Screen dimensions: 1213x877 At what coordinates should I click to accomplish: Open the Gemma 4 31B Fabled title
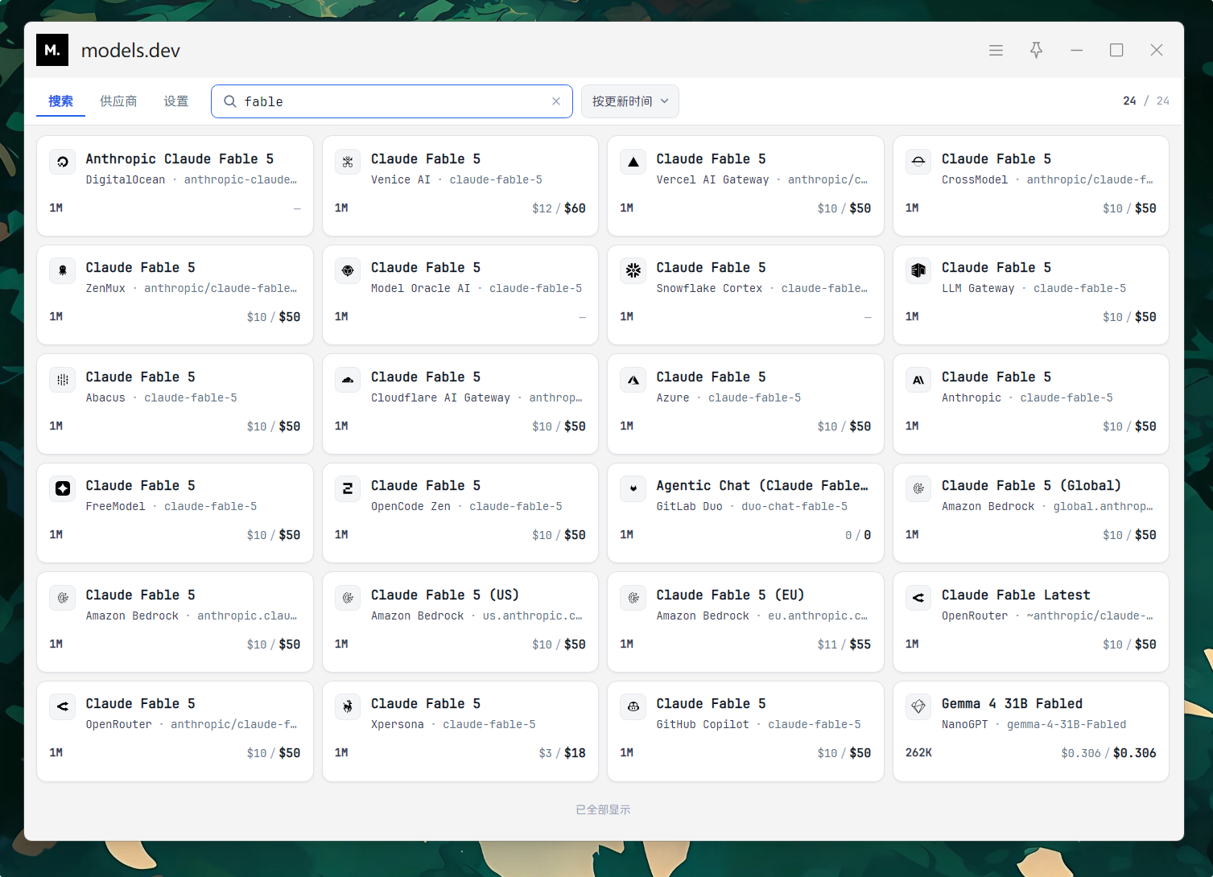(1012, 703)
